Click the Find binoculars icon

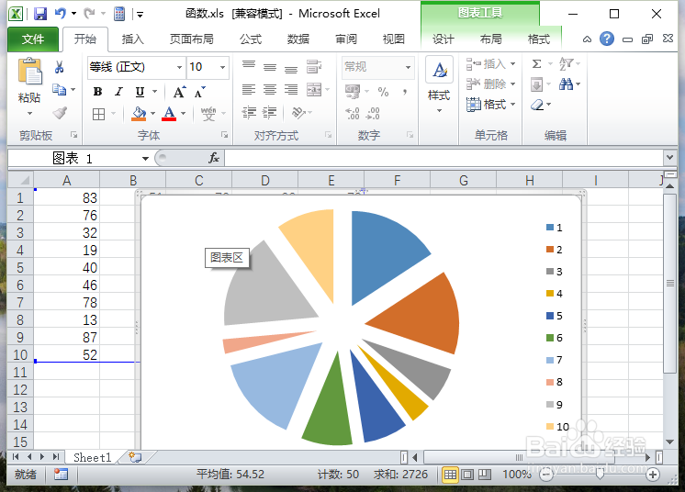(x=567, y=84)
